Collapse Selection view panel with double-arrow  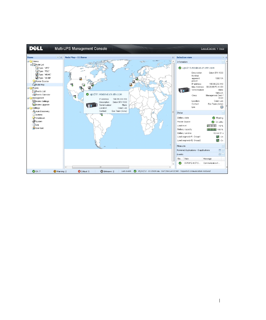pos(223,57)
